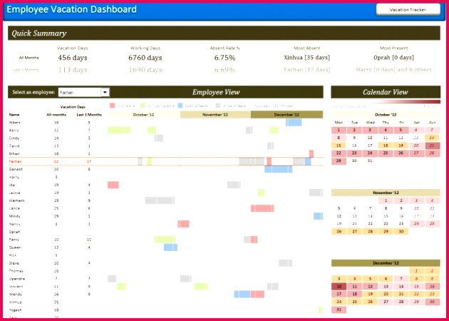Click the November '12 calendar month header
The width and height of the screenshot is (449, 321).
point(386,193)
